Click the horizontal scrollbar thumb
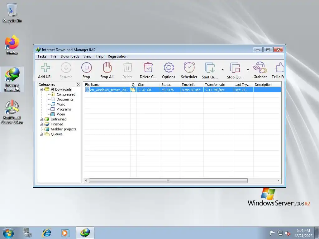This screenshot has width=319, height=239. (x=168, y=180)
